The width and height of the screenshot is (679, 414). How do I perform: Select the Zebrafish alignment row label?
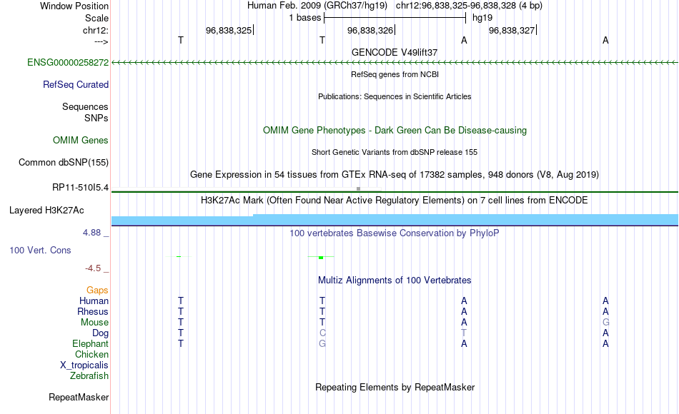(x=89, y=375)
